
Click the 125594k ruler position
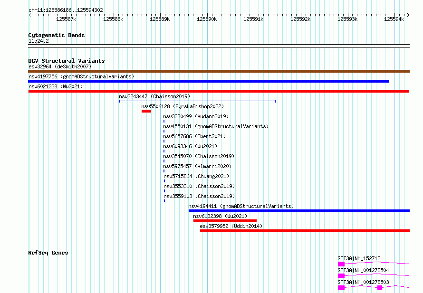[394, 19]
